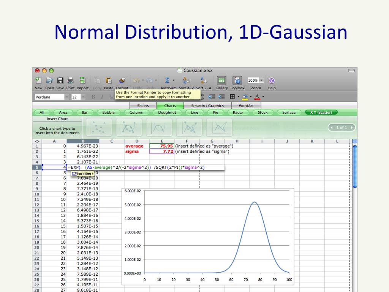Select the Format Painter brush icon
The height and width of the screenshot is (292, 389).
[x=122, y=80]
